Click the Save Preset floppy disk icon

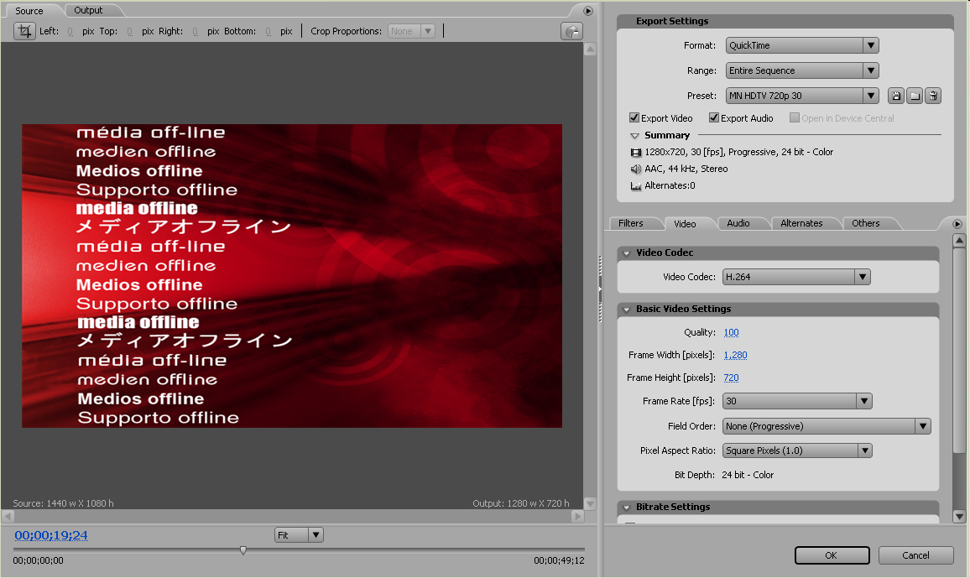point(896,96)
